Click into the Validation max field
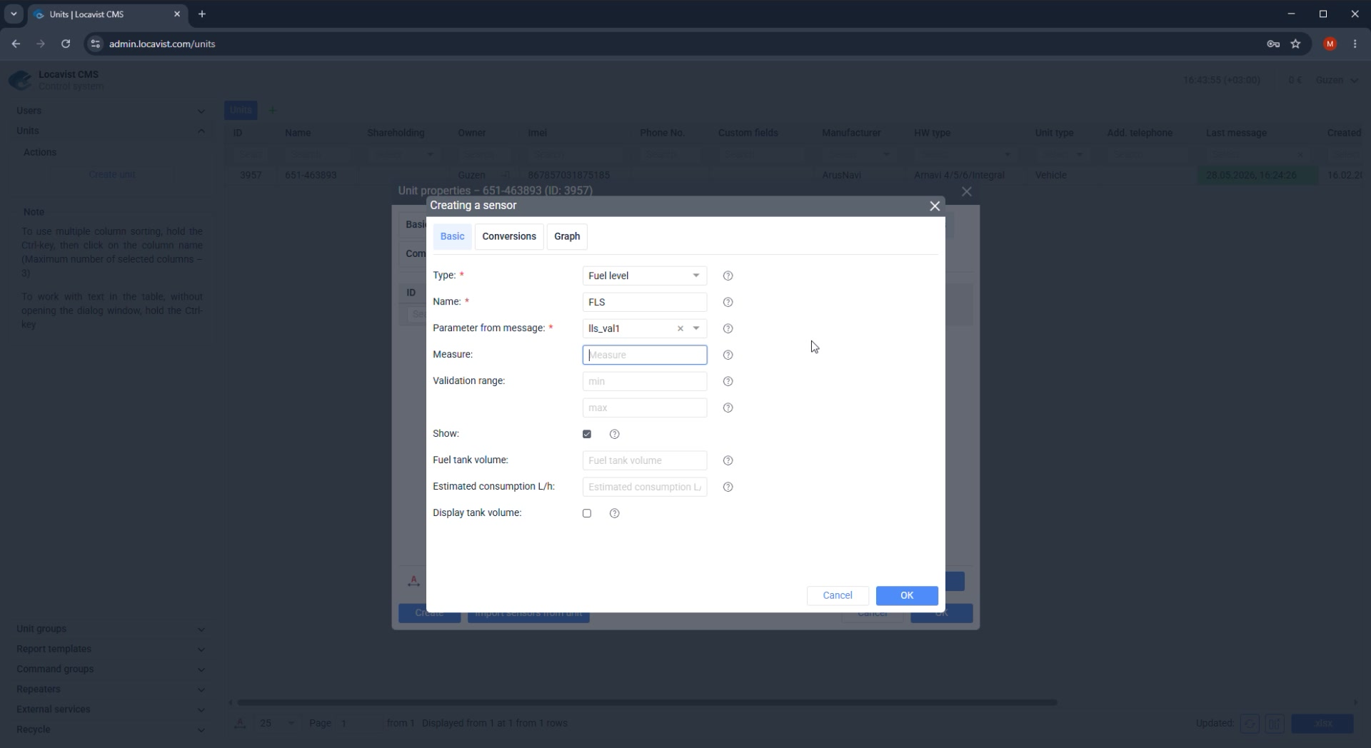Screen dimensions: 1371x748 tap(644, 408)
